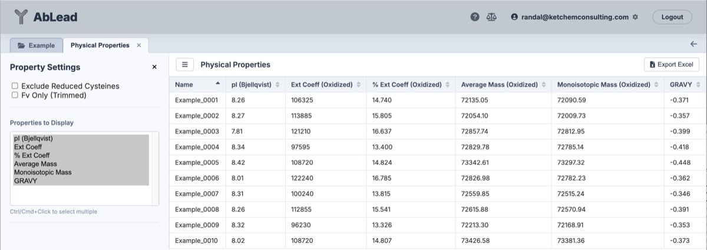The image size is (707, 250).
Task: Click the Export Excel button
Action: [x=671, y=64]
